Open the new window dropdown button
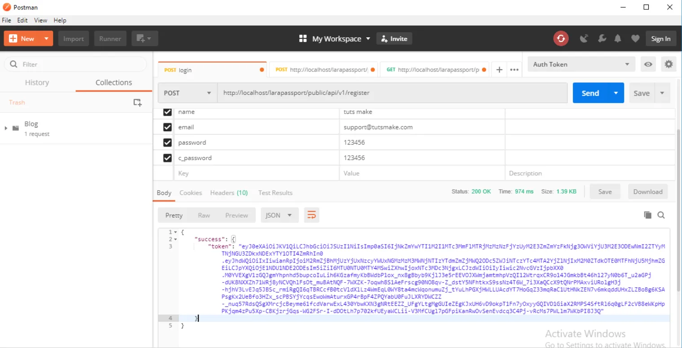This screenshot has width=682, height=348. coord(145,39)
